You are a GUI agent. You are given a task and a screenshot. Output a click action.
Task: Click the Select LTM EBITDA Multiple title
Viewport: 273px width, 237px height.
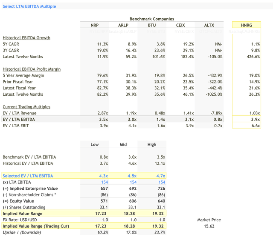[29, 6]
